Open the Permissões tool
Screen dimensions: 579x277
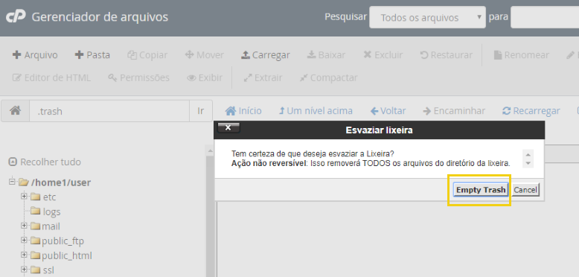[138, 78]
